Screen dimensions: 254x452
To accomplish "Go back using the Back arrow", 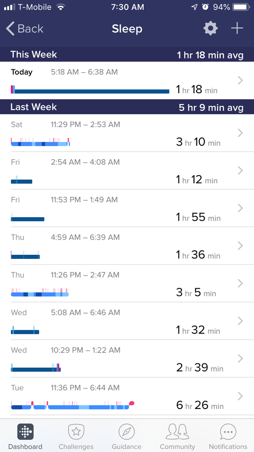I will pyautogui.click(x=24, y=29).
